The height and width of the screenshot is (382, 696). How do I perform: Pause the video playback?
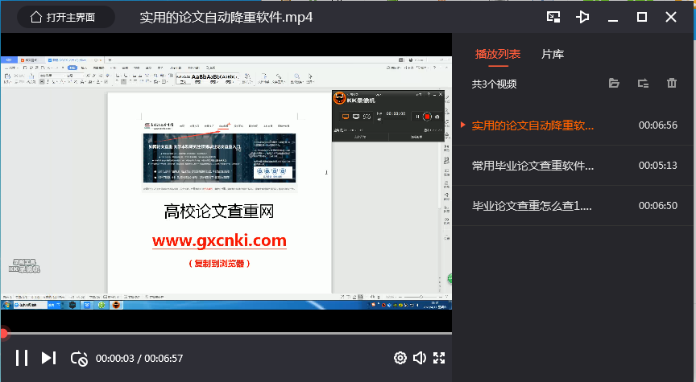(x=21, y=358)
